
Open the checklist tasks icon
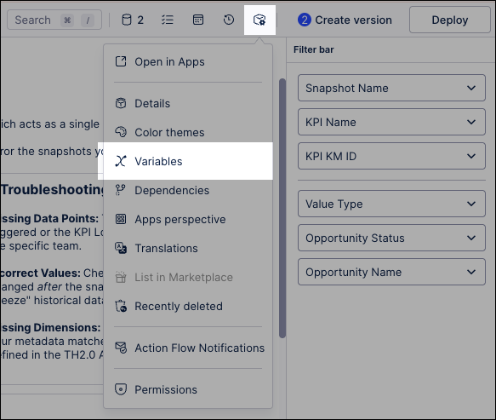tap(168, 20)
